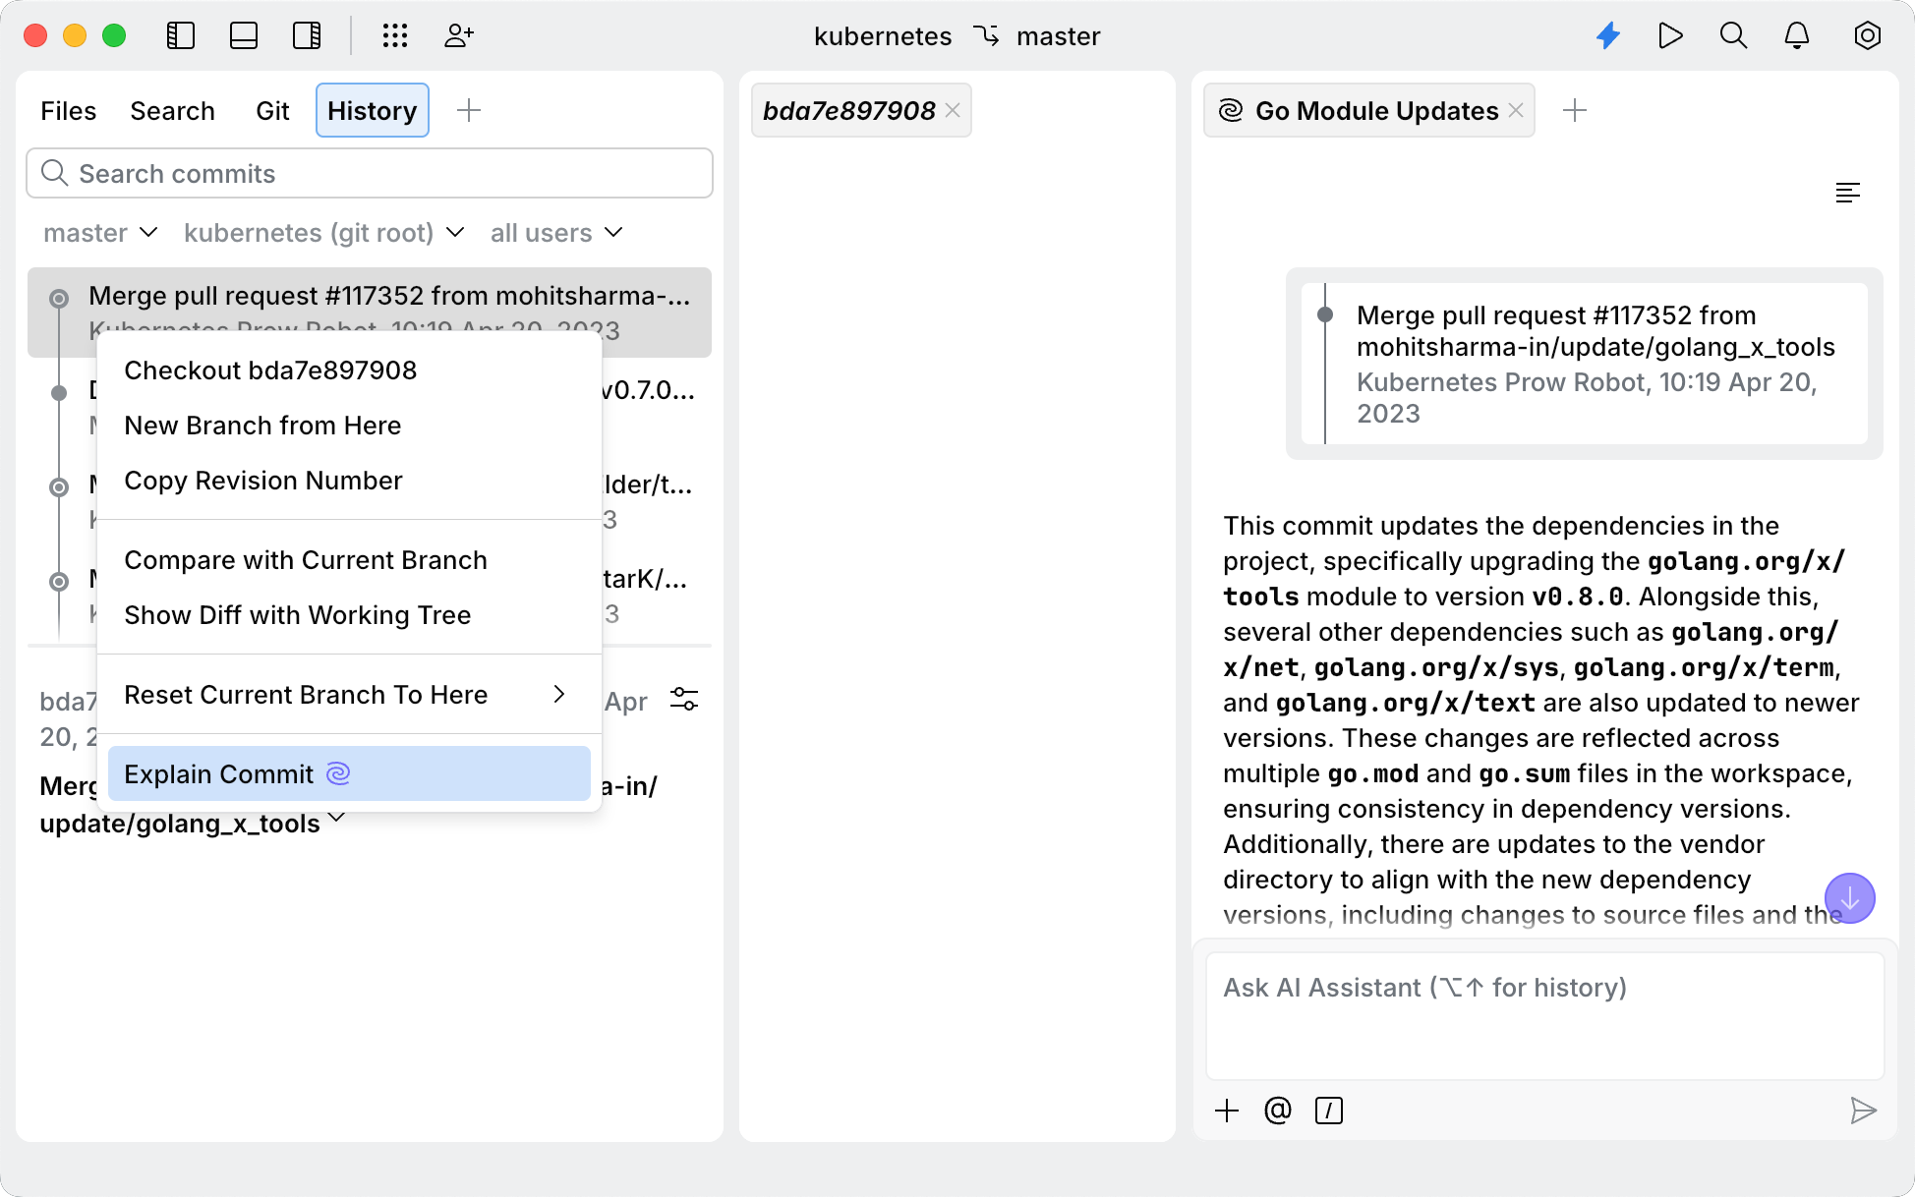The image size is (1915, 1197).
Task: Add a new AI chat tab
Action: [x=1575, y=110]
